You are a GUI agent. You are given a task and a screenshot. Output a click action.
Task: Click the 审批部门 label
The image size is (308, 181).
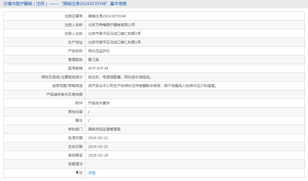point(75,129)
